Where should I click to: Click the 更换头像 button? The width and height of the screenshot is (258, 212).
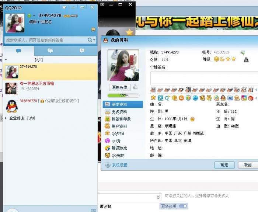coord(120,87)
